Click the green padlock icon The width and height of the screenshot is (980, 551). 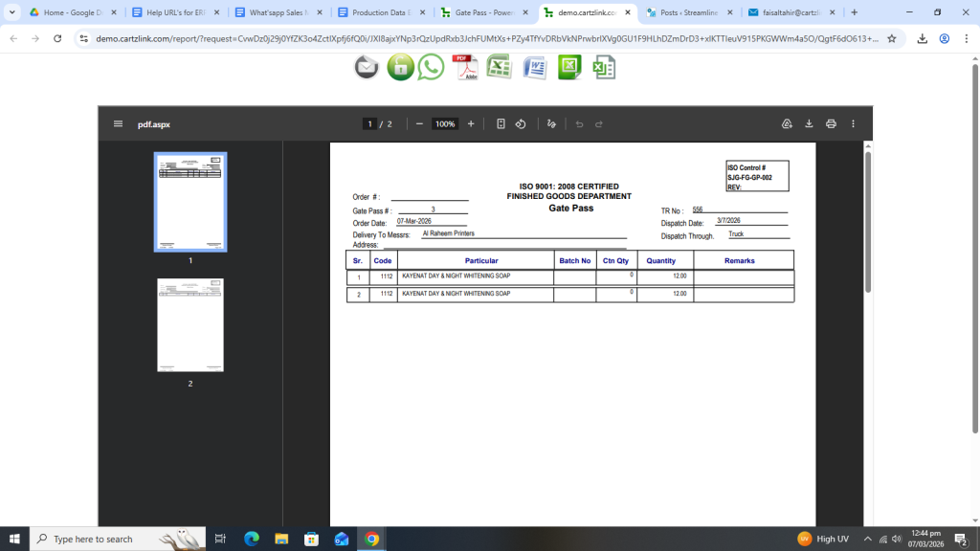coord(400,67)
